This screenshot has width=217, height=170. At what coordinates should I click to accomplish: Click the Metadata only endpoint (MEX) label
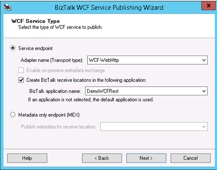(49, 115)
